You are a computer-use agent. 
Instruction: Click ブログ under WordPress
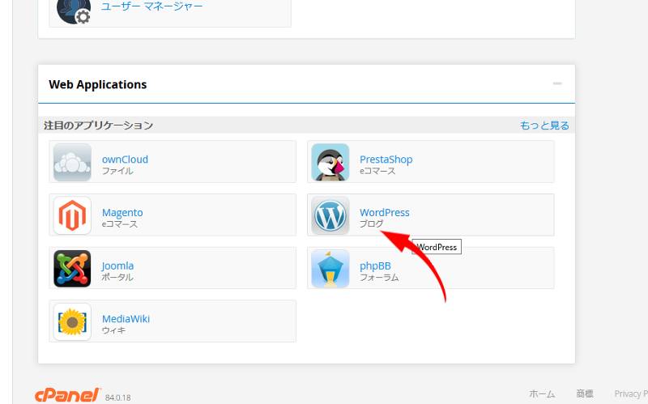pyautogui.click(x=371, y=224)
